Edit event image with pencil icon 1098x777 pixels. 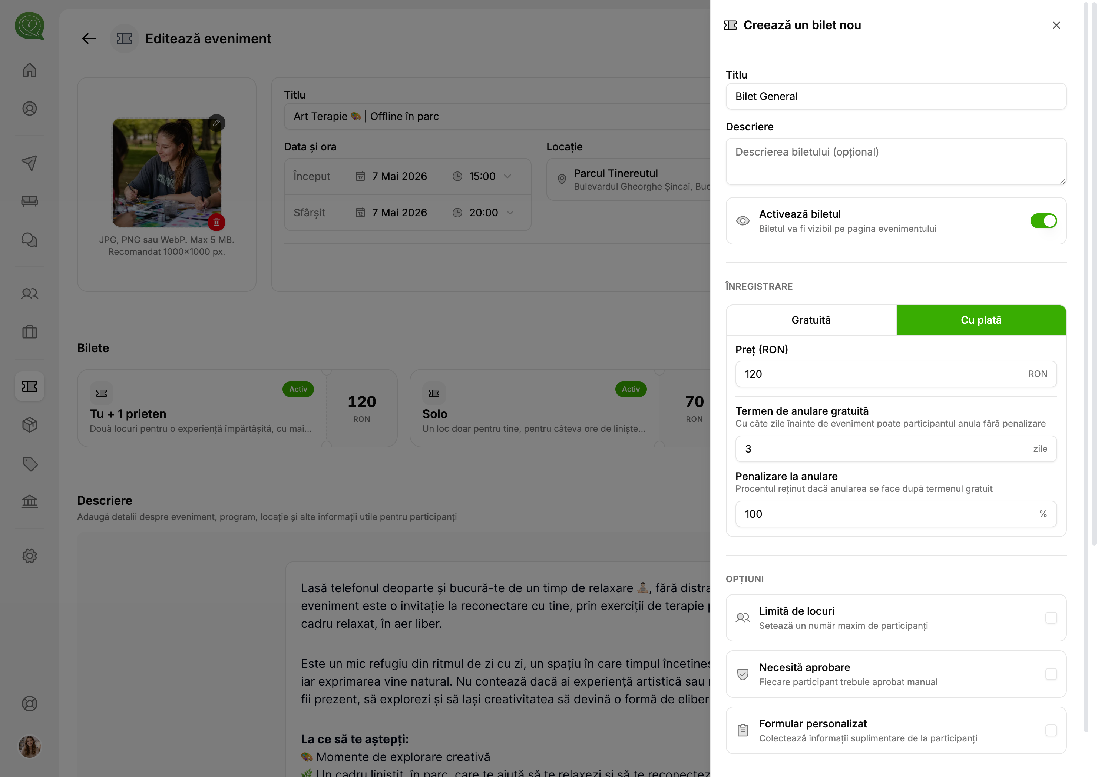coord(216,123)
